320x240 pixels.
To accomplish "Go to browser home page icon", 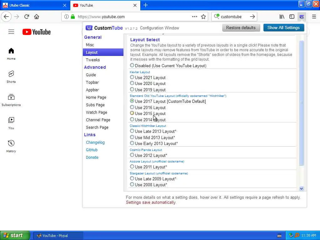I will click(x=37, y=17).
